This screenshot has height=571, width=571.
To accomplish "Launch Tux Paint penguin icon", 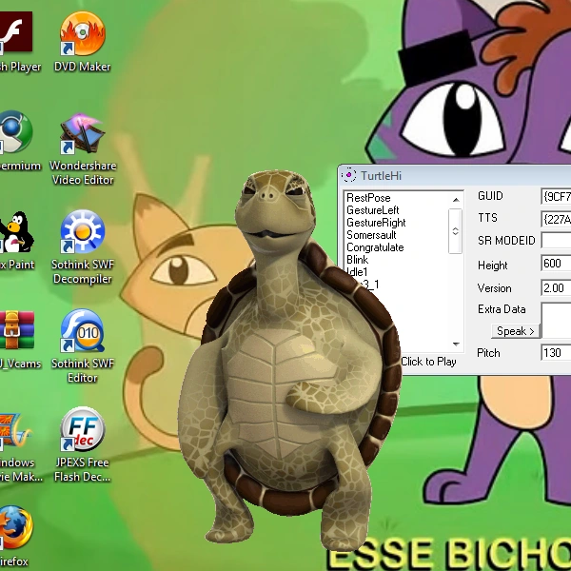I will pyautogui.click(x=16, y=241).
